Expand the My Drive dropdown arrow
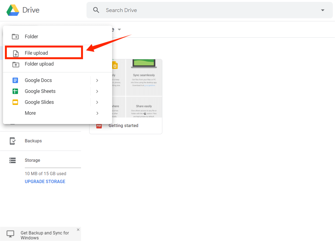The height and width of the screenshot is (241, 335). [x=119, y=30]
